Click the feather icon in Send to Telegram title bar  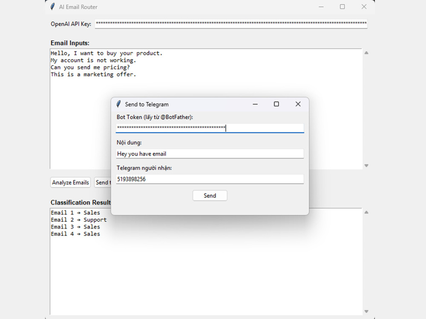pyautogui.click(x=118, y=104)
